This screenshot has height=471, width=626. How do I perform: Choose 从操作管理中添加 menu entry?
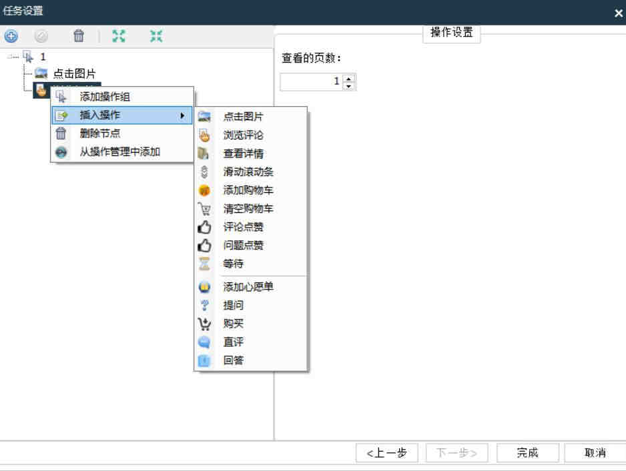(x=122, y=151)
